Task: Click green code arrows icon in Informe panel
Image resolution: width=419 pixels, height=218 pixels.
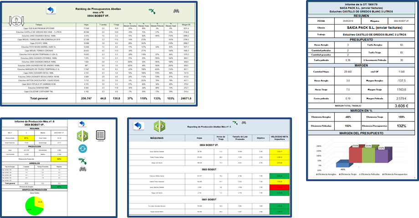Action: coord(82,136)
